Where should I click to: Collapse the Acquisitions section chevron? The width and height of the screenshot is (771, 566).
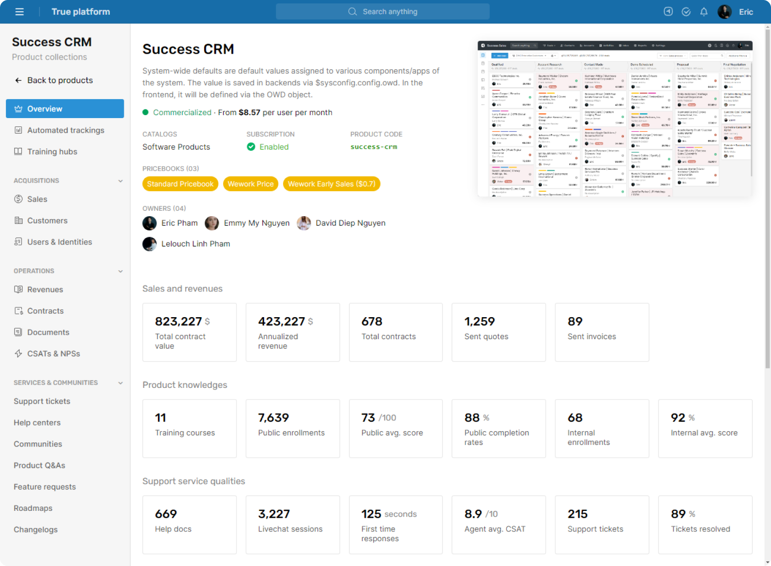pyautogui.click(x=120, y=181)
